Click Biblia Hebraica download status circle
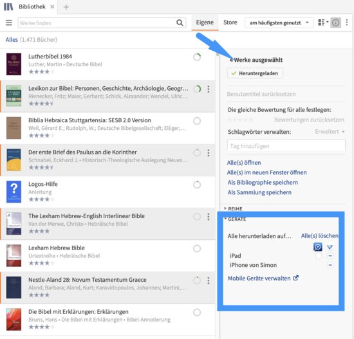This screenshot has width=354, height=339. click(x=197, y=121)
